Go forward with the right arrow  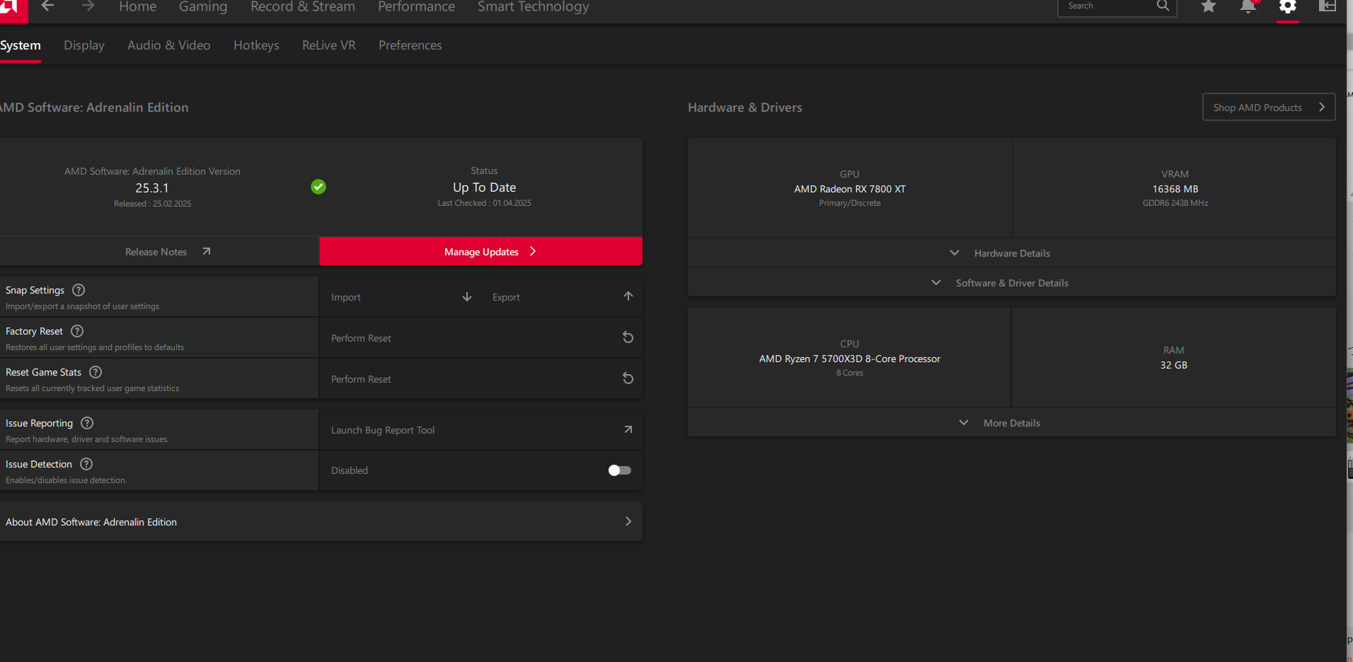(88, 6)
